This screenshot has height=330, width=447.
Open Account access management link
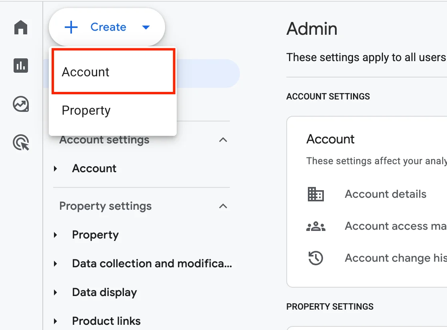point(396,226)
